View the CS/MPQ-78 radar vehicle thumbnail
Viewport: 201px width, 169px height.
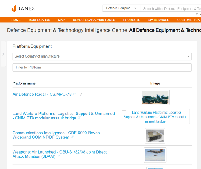[x=155, y=97]
